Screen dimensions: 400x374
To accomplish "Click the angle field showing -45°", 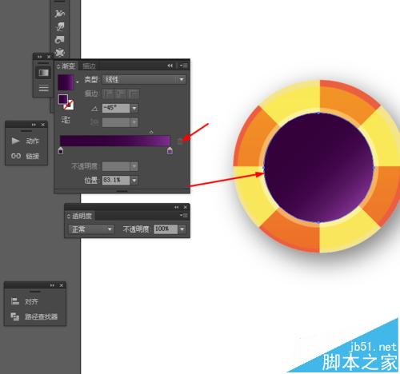I will click(x=116, y=108).
